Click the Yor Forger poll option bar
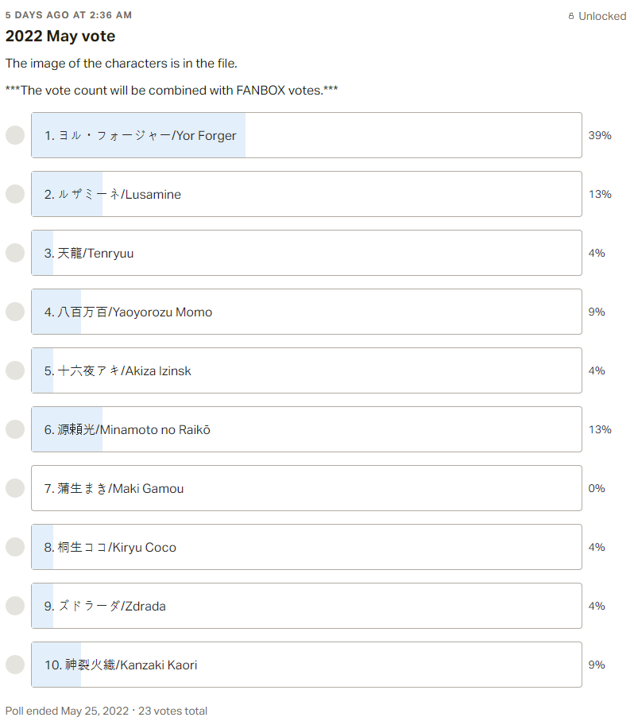 point(307,135)
